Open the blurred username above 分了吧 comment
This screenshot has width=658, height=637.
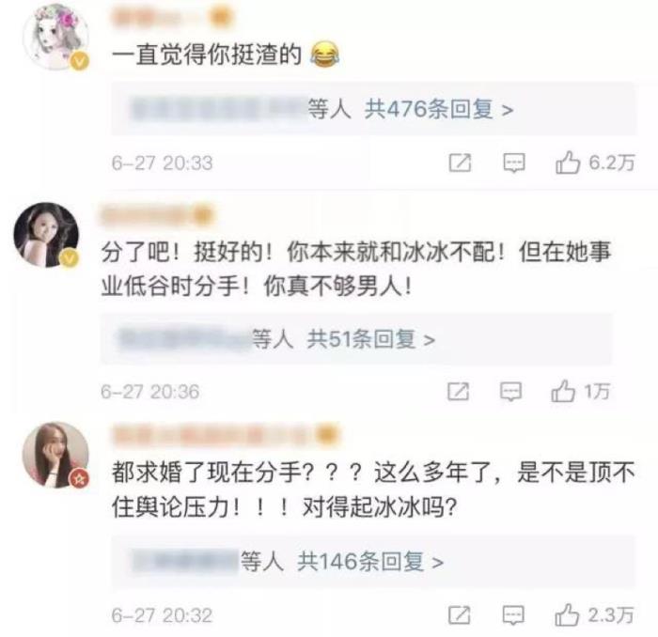(157, 216)
